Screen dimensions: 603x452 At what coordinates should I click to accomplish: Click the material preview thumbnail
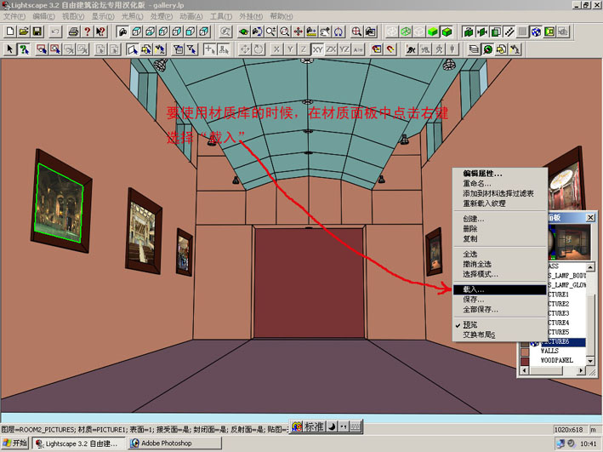pyautogui.click(x=572, y=242)
